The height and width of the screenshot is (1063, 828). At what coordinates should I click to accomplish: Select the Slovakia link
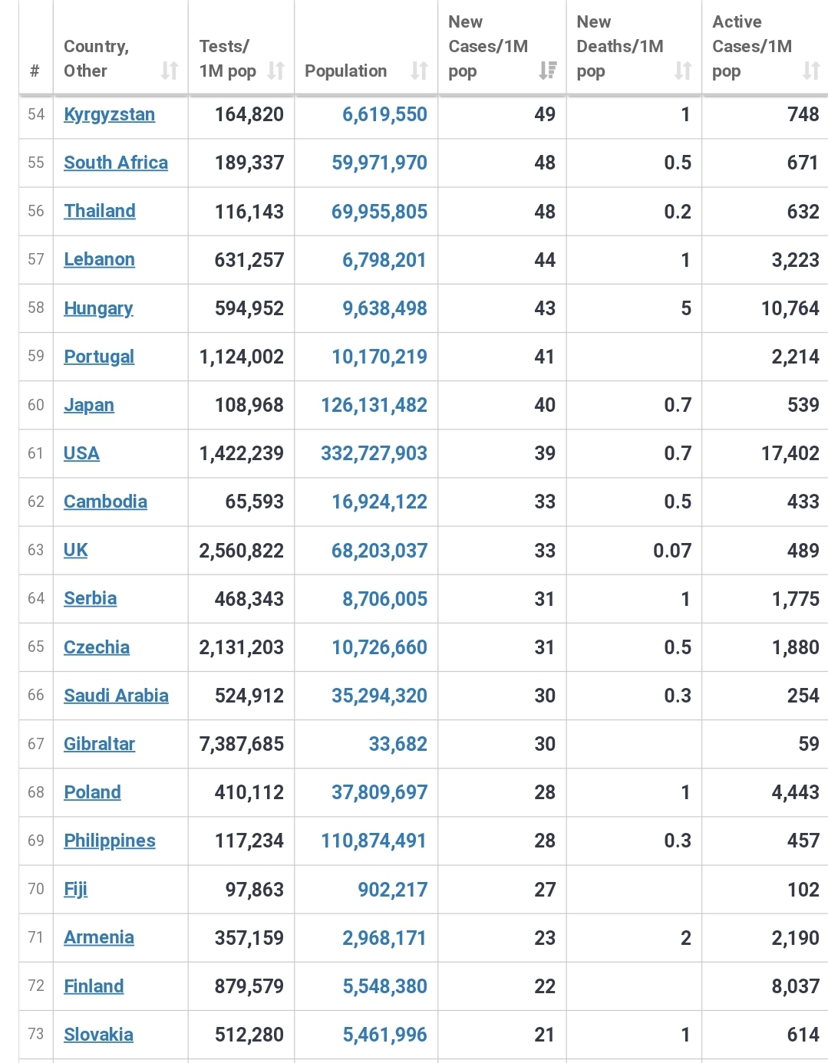[98, 1035]
